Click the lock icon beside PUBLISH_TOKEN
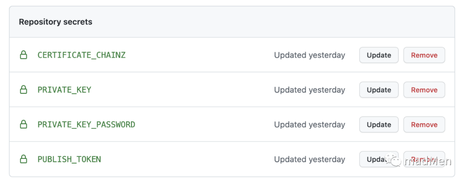The width and height of the screenshot is (467, 180). [x=23, y=159]
